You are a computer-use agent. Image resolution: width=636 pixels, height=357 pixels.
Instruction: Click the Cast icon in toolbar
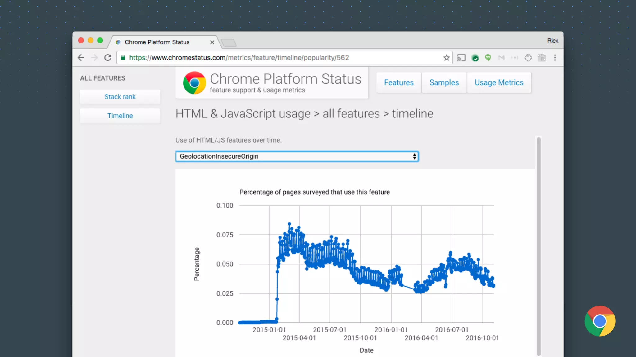click(461, 58)
